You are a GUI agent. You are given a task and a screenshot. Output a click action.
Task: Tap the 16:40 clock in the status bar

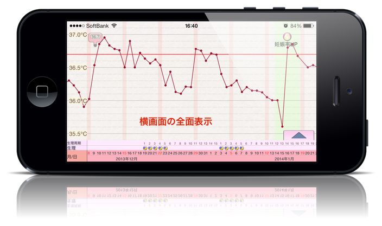191,26
